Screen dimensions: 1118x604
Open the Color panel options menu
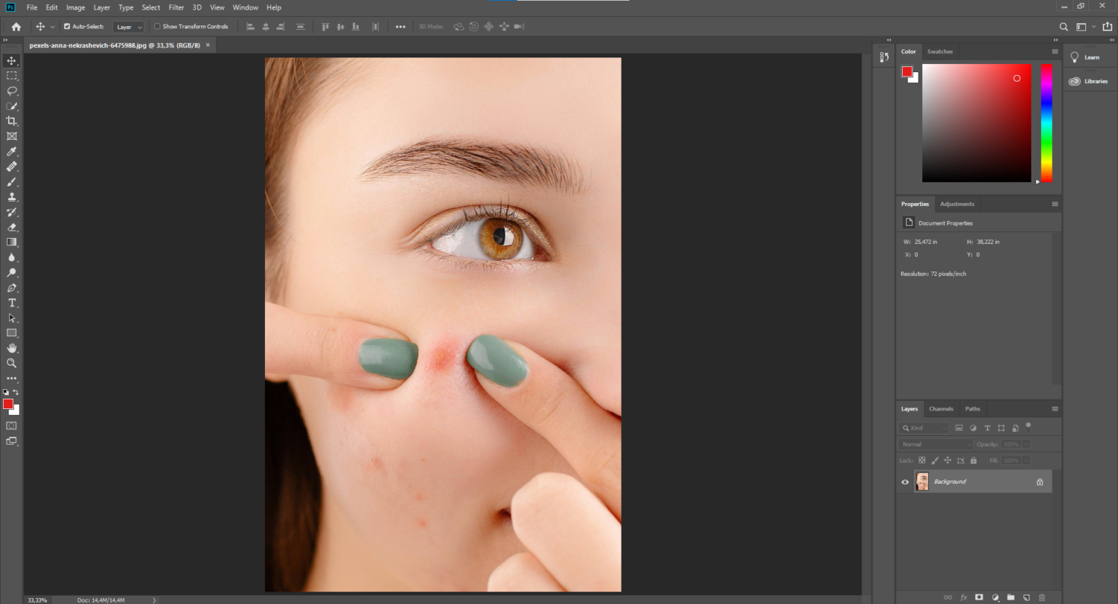click(x=1055, y=52)
